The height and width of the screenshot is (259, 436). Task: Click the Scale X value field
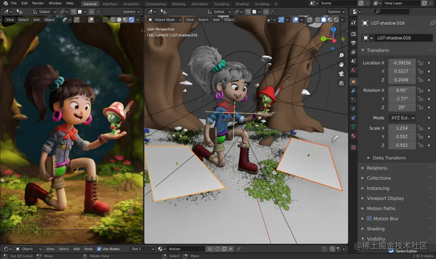[401, 128]
